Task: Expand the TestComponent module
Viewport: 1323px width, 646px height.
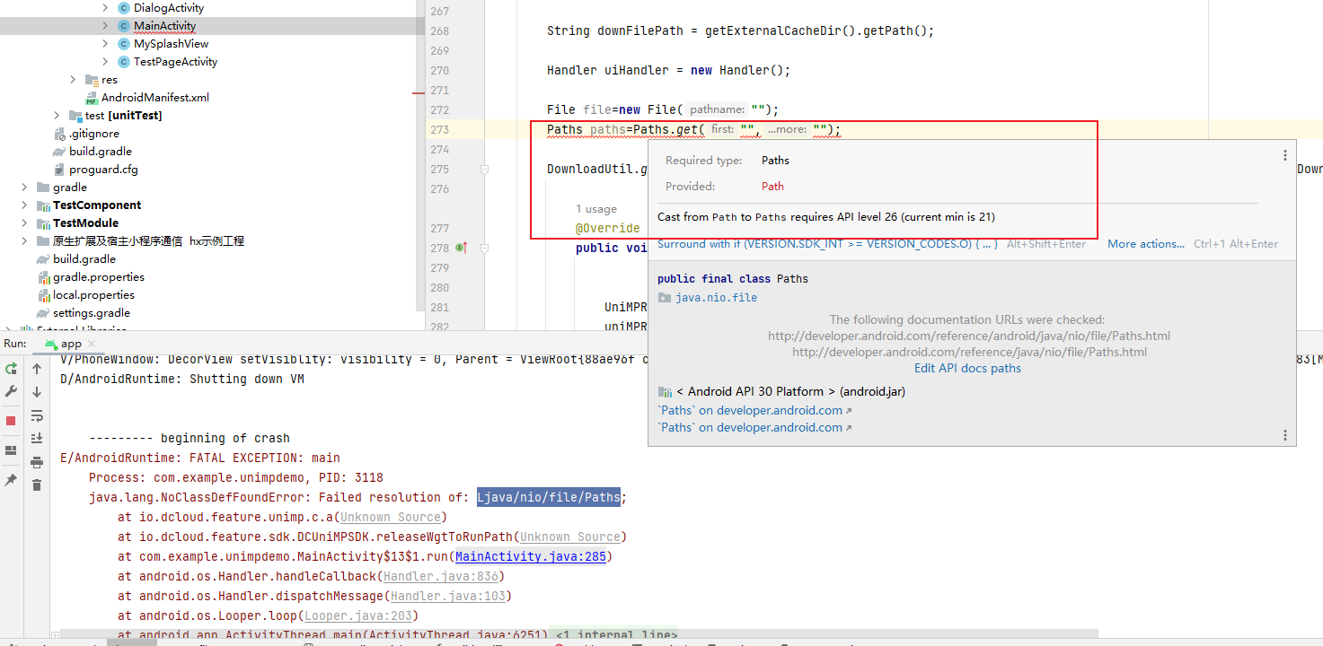Action: point(25,205)
